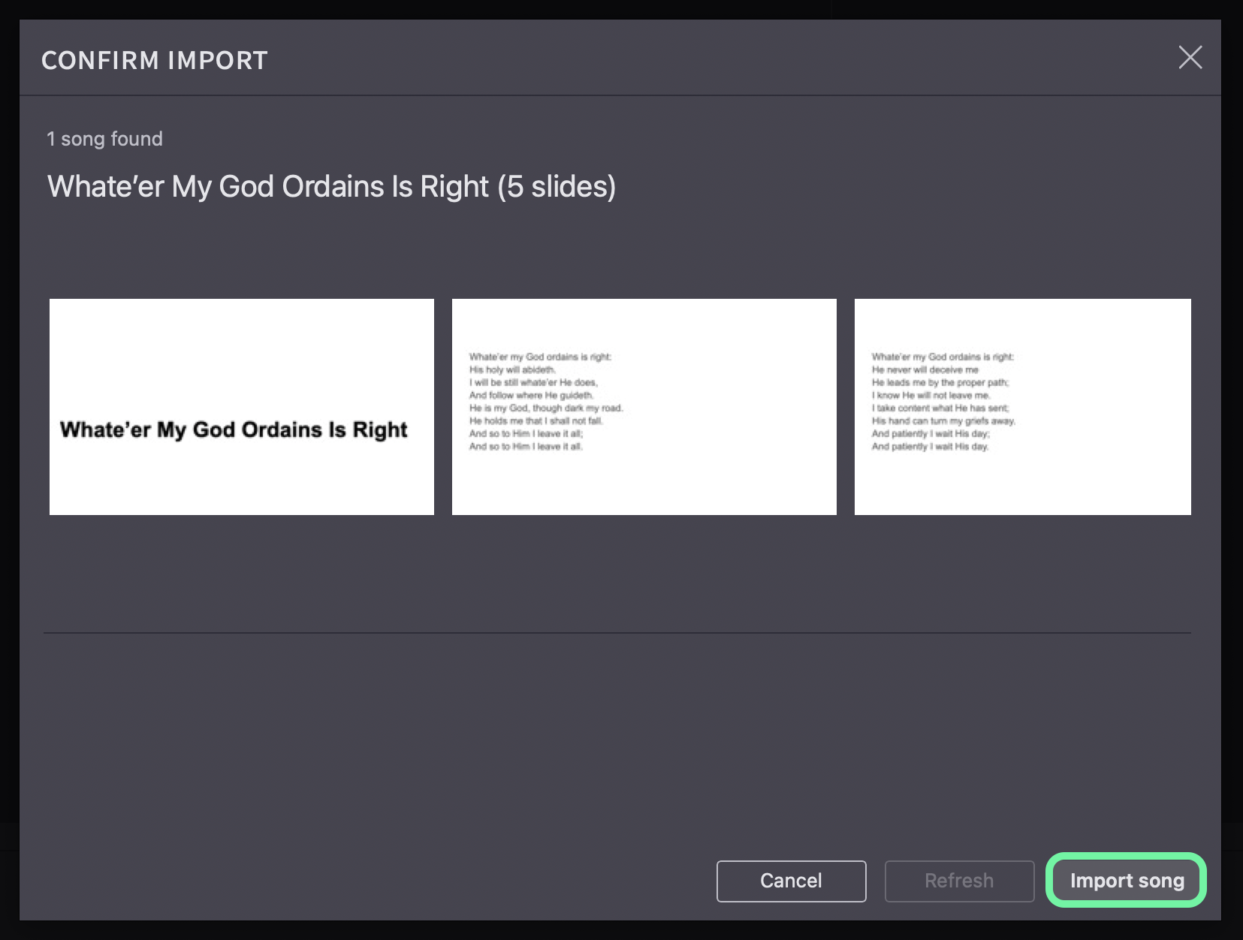Viewport: 1243px width, 940px height.
Task: Select the slide starting 'His holy will abideth'
Action: 644,407
